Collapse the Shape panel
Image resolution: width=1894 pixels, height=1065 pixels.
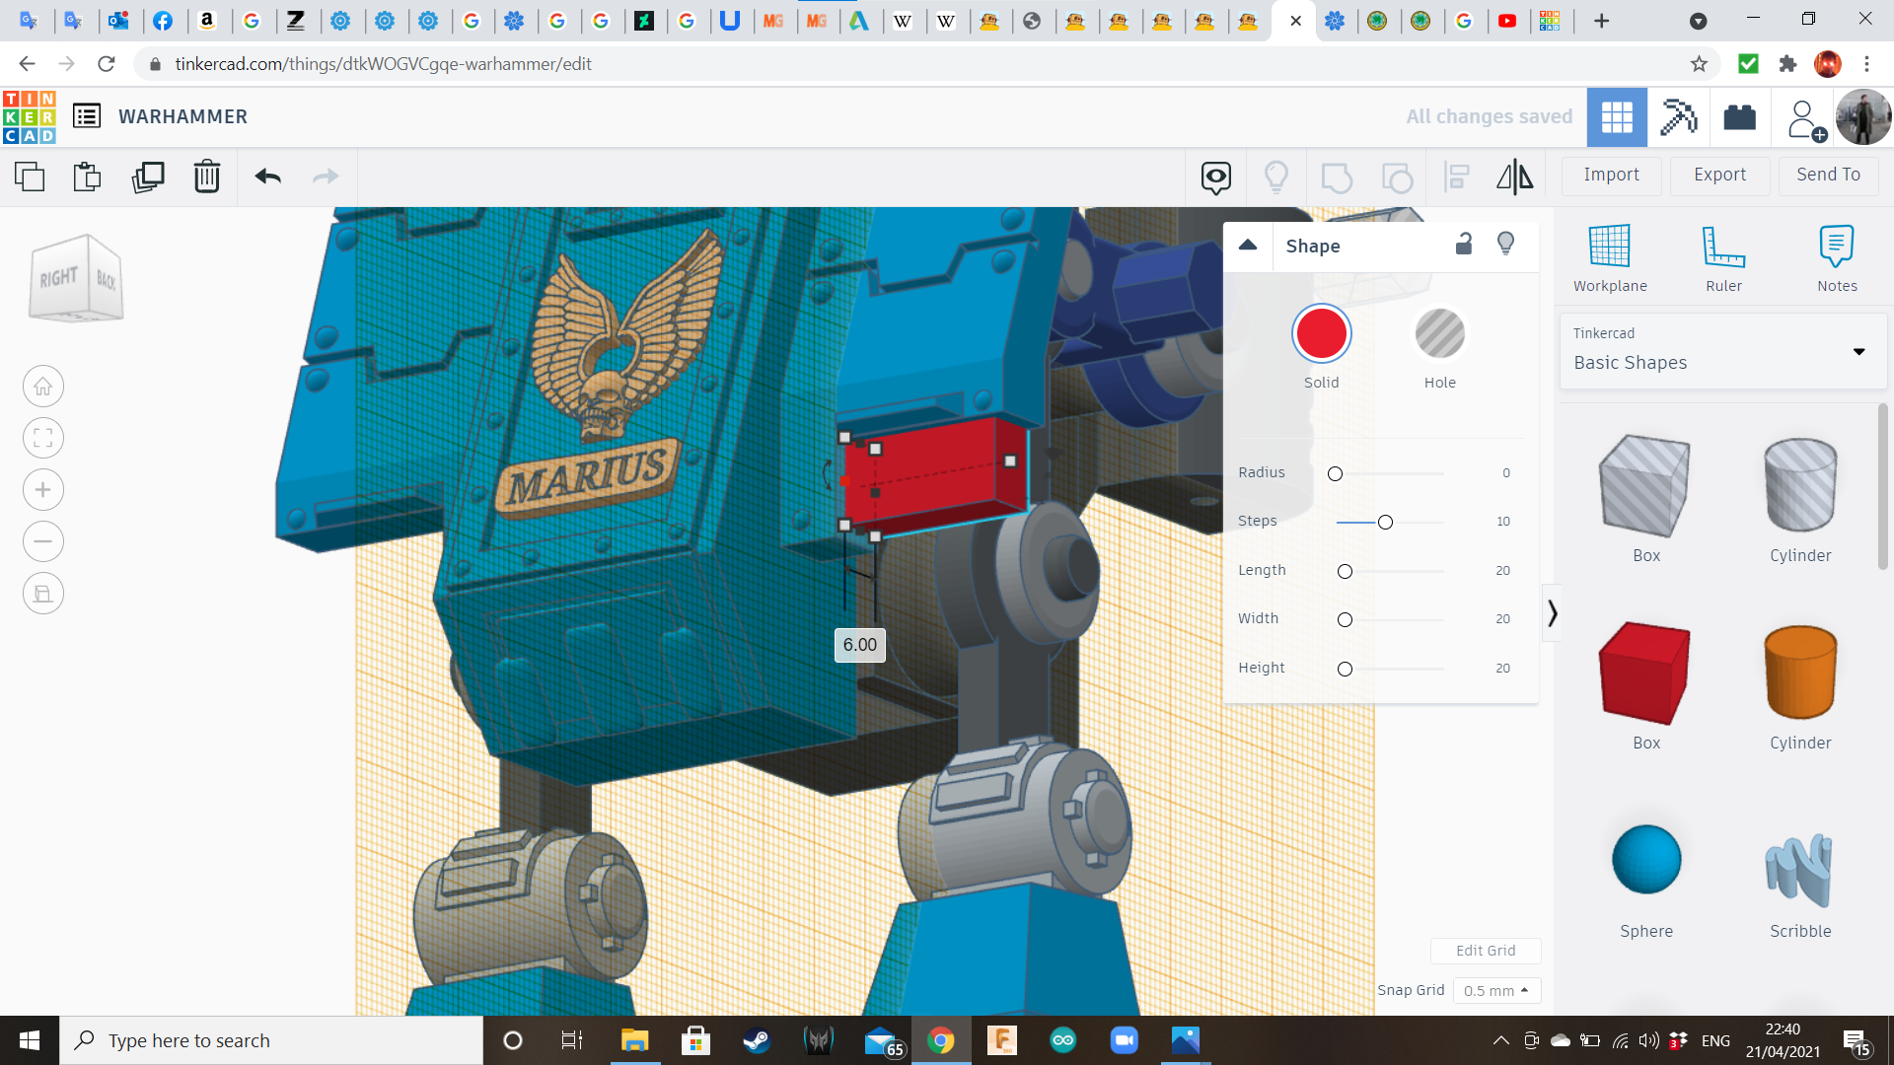point(1248,246)
